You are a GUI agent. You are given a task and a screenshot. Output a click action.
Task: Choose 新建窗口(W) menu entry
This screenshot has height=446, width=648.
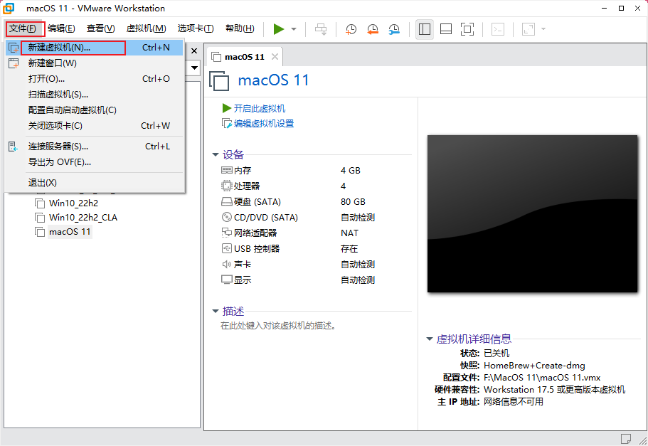click(95, 63)
